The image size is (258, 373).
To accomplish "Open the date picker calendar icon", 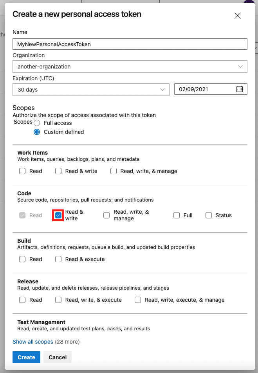I will click(240, 89).
